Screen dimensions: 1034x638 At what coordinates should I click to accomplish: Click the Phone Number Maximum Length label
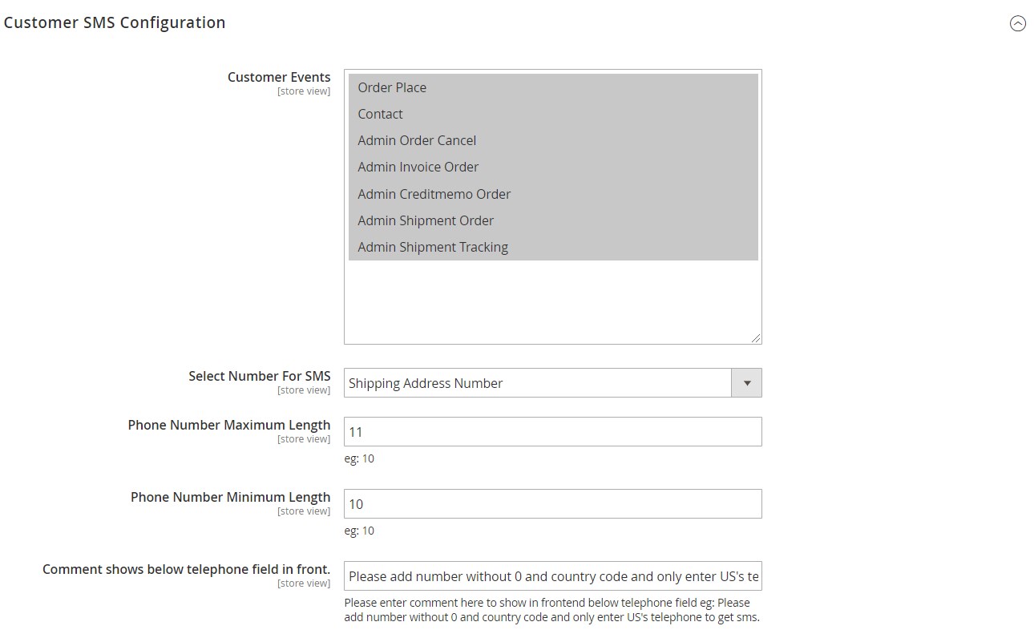pos(228,425)
